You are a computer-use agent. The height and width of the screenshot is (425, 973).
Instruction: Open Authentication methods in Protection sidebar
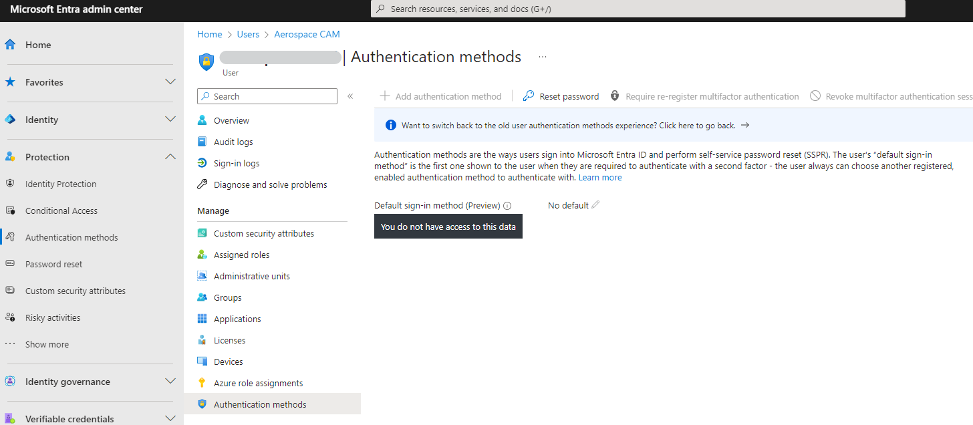point(72,237)
